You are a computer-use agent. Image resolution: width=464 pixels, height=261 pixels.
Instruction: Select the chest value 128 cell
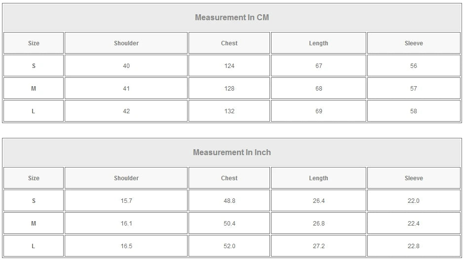229,89
